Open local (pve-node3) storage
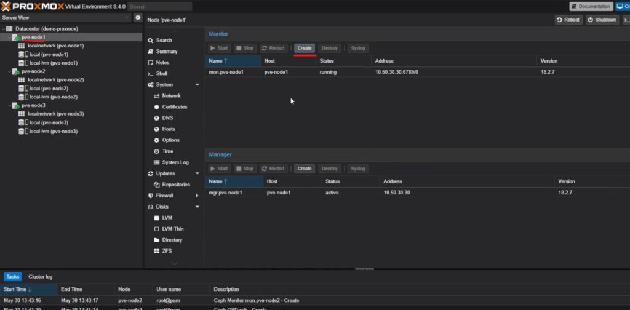Viewport: 630px width, 310px height. tap(49, 122)
